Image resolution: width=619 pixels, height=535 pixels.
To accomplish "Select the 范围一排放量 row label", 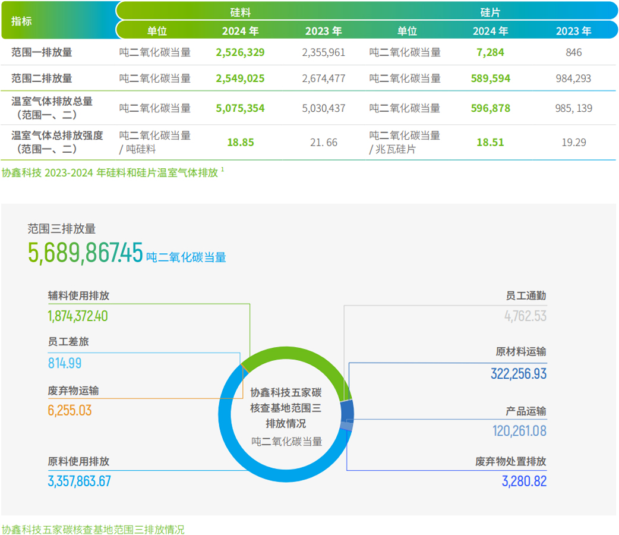I will (42, 52).
